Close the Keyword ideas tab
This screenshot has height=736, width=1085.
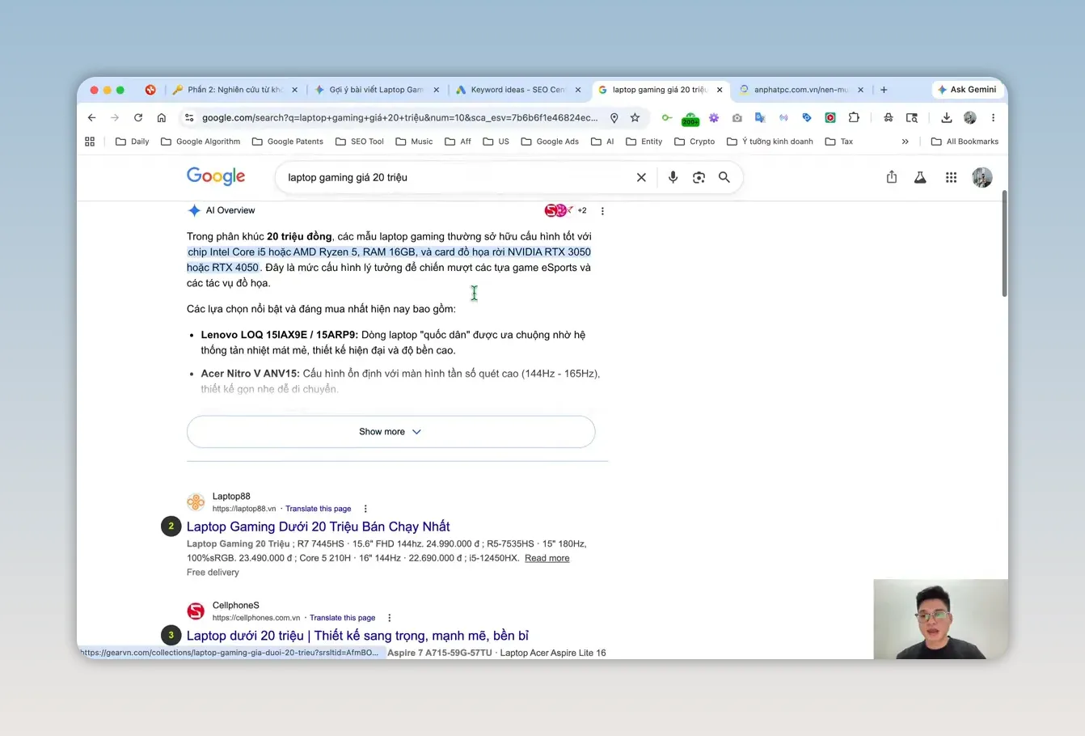pyautogui.click(x=578, y=90)
